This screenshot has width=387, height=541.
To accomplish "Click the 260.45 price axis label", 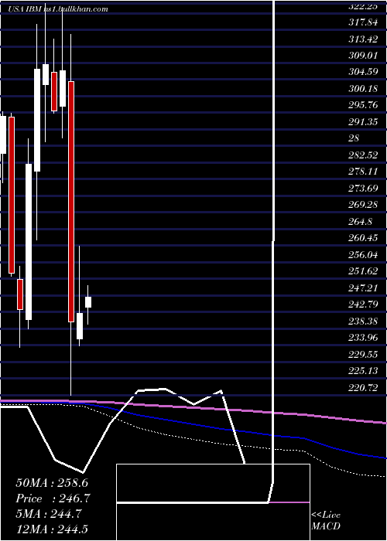I will (x=363, y=238).
